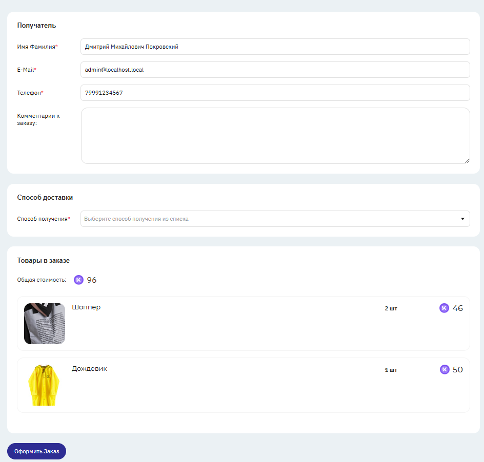This screenshot has width=484, height=462.
Task: Click the currency coin icon beside total 96
Action: point(79,280)
